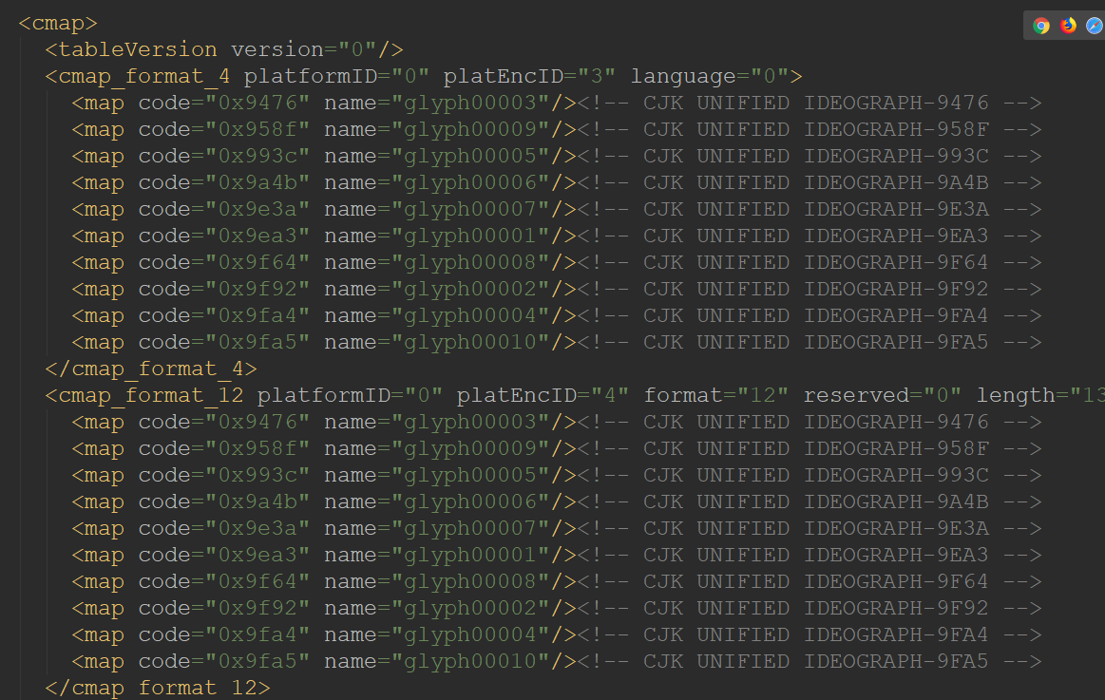
Task: Click the language="0" attribute
Action: tap(708, 76)
